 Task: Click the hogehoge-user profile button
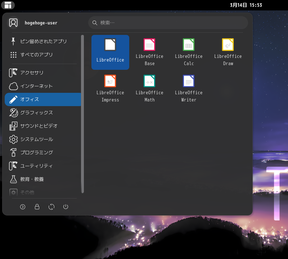pyautogui.click(x=33, y=23)
